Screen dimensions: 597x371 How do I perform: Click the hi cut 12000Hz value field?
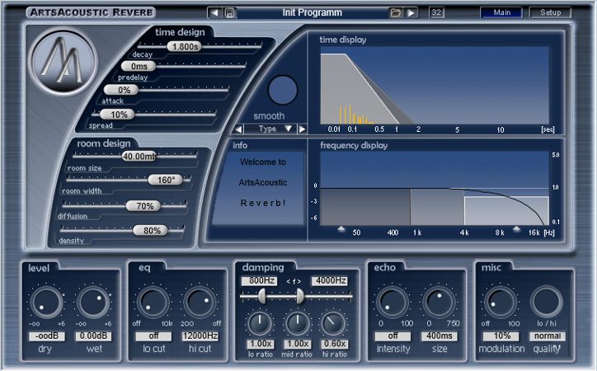[199, 336]
